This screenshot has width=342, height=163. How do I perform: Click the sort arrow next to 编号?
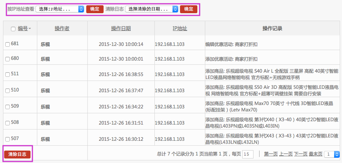30,29
